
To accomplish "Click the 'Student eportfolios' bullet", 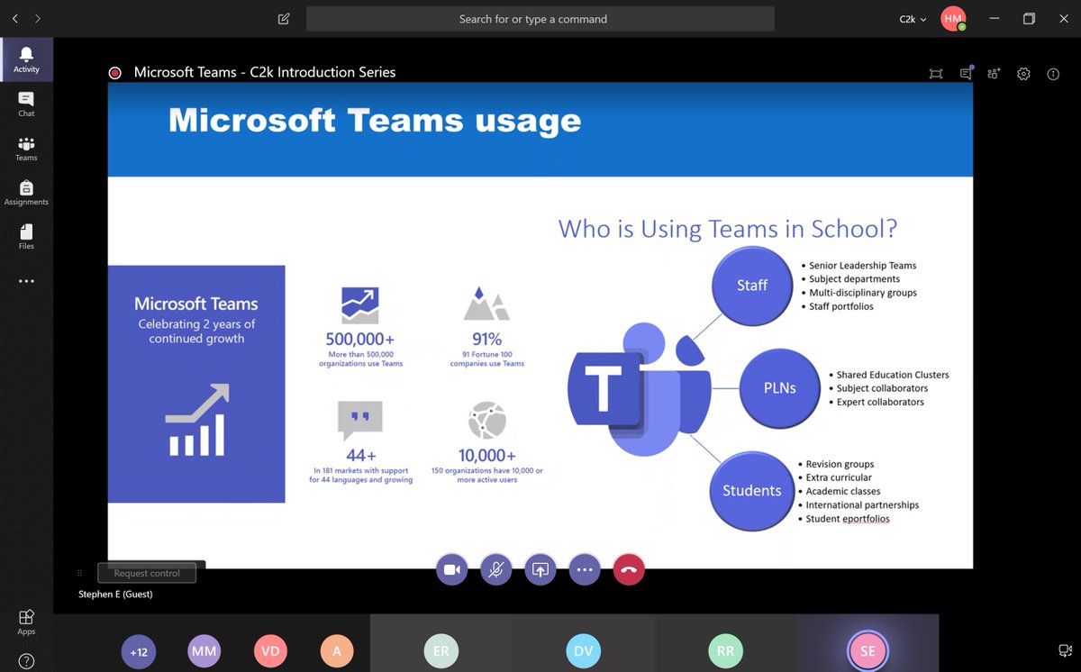I will pos(848,519).
